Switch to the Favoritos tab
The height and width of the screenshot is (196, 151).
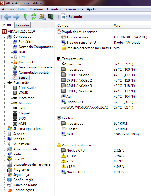[x=23, y=25]
